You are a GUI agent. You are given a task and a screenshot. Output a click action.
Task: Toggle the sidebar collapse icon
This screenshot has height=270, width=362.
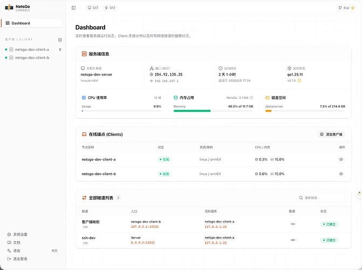pos(74,8)
